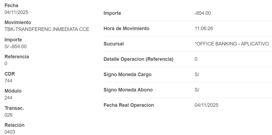This screenshot has height=135, width=272.
Task: Click the Fecha Real Operacion label
Action: coord(128,105)
